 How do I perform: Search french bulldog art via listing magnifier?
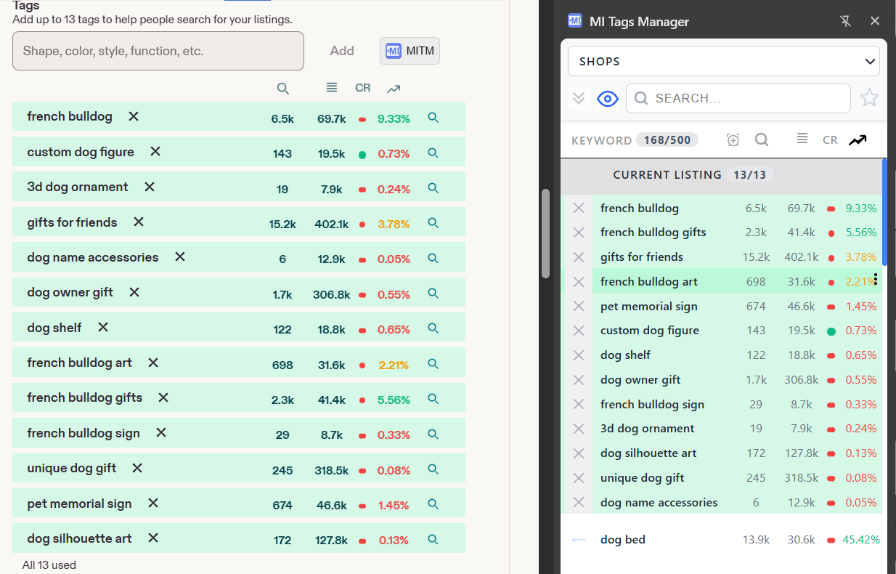[x=433, y=364]
